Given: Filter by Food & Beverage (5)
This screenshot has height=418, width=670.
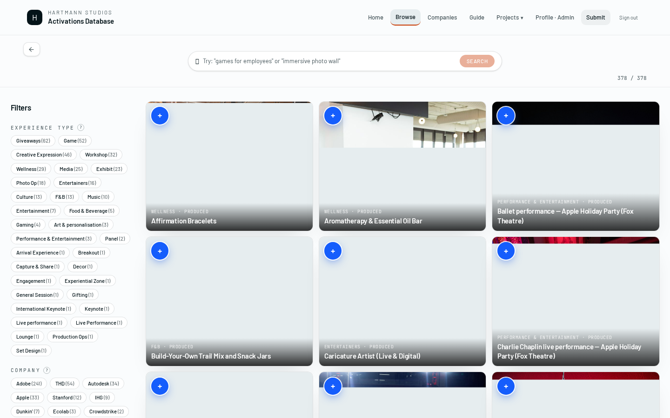Looking at the screenshot, I should pyautogui.click(x=92, y=211).
